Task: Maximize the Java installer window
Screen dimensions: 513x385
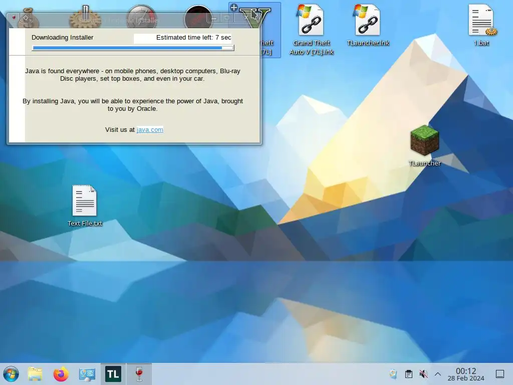Action: (x=227, y=18)
